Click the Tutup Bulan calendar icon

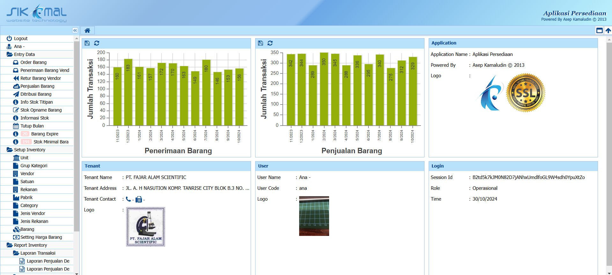click(x=16, y=126)
